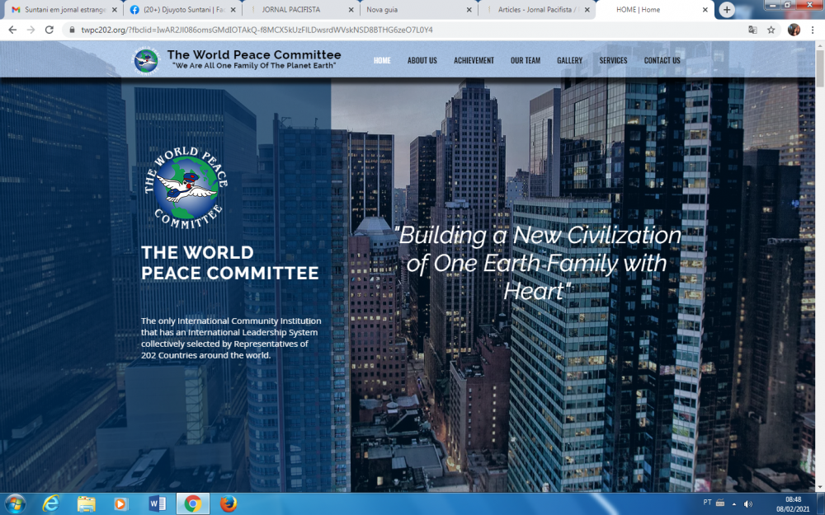
Task: Open the Windows Start button
Action: click(x=15, y=504)
